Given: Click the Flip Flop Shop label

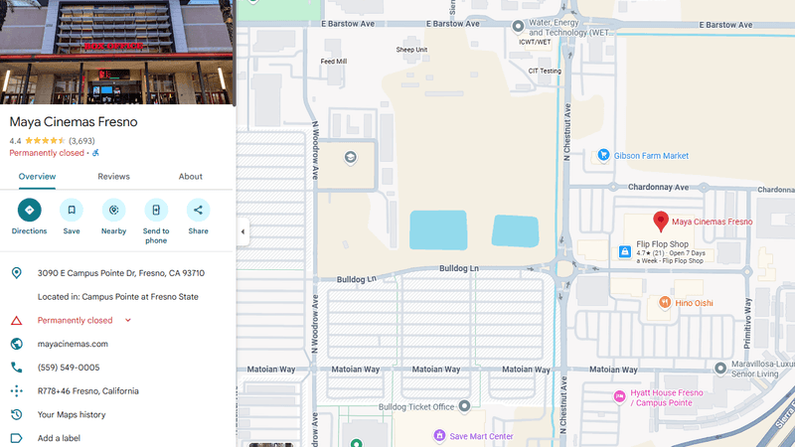Looking at the screenshot, I should [662, 244].
